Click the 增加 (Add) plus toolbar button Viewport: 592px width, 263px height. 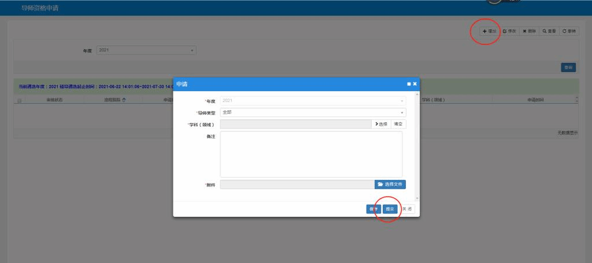pyautogui.click(x=489, y=31)
